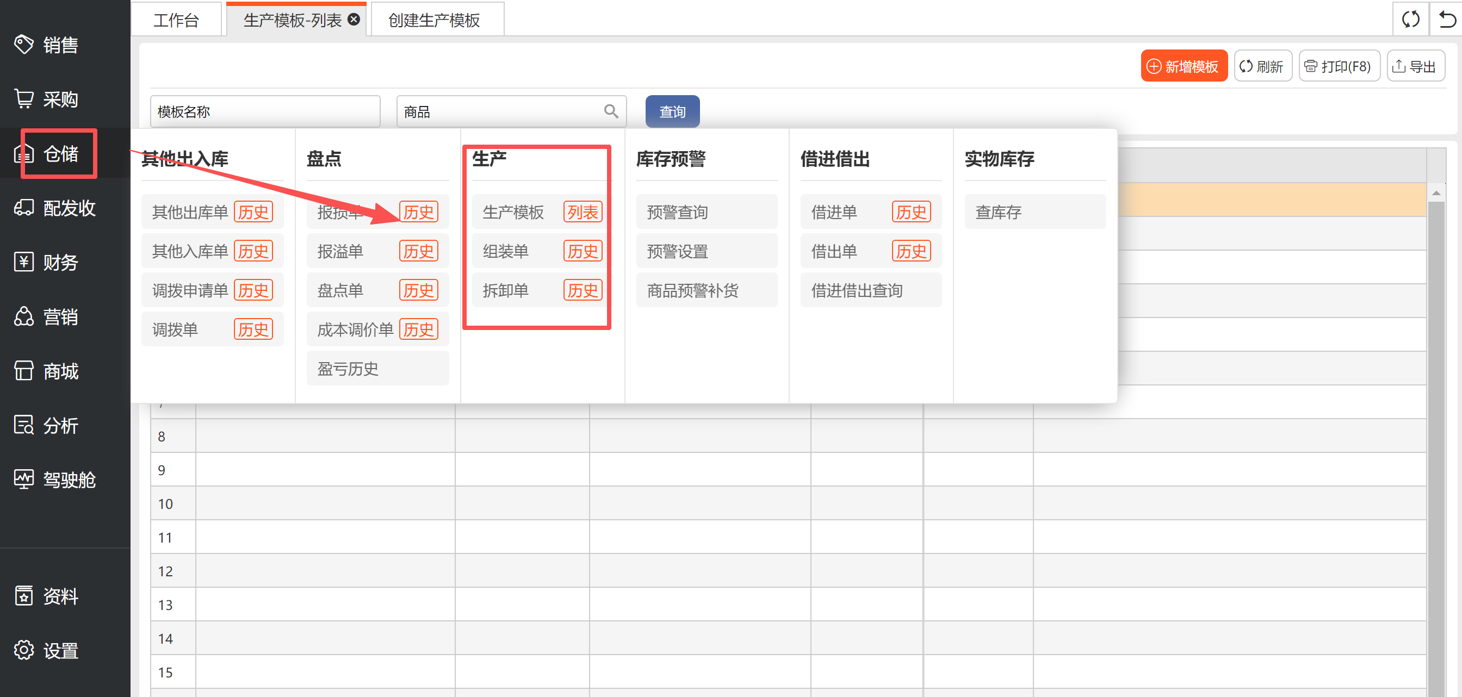
Task: Open 预警查询 menu entry
Action: click(707, 212)
